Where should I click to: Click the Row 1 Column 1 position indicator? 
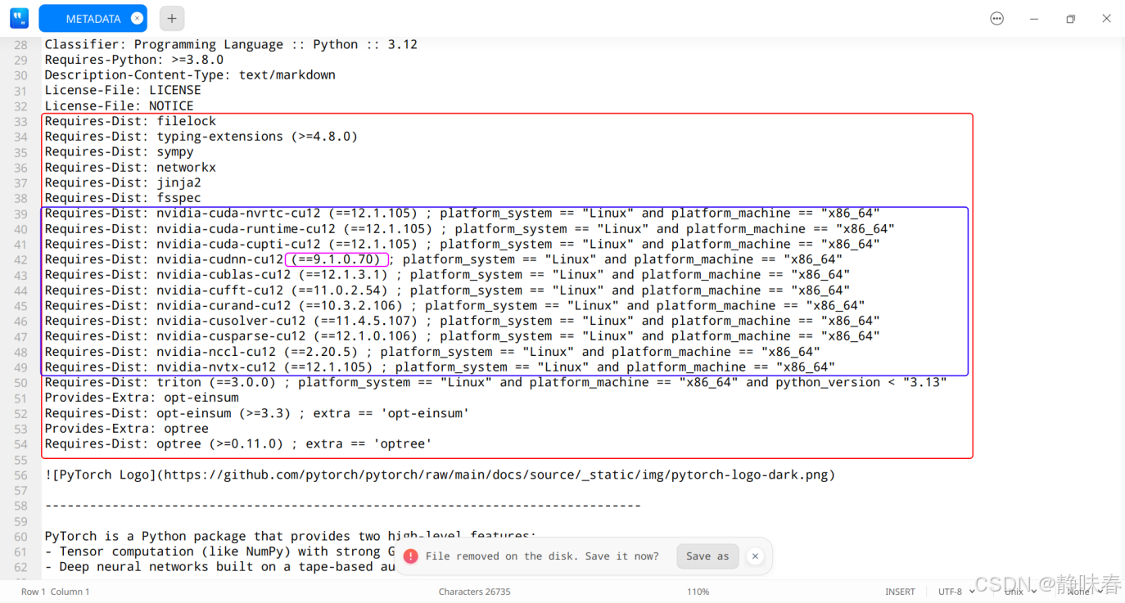54,591
